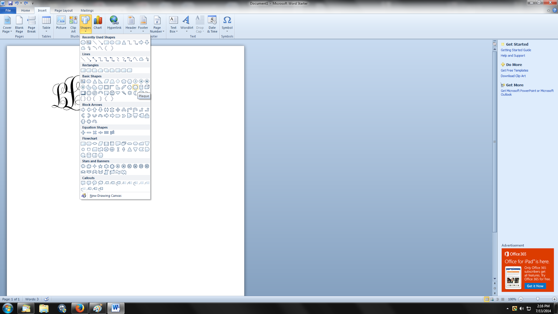558x314 pixels.
Task: Switch to the Home tab
Action: pos(25,10)
